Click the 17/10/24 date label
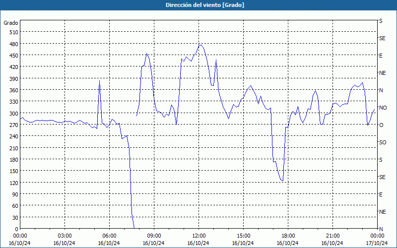Image resolution: width=397 pixels, height=248 pixels. coord(377,243)
